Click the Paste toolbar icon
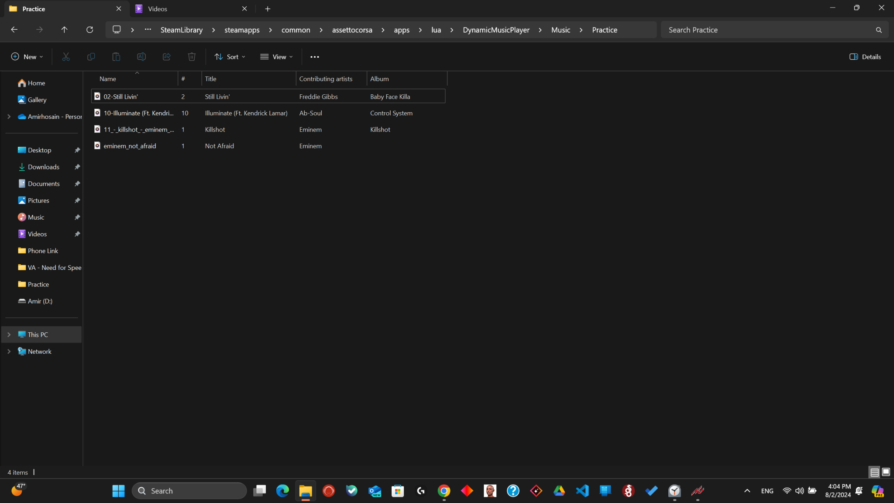 116,57
